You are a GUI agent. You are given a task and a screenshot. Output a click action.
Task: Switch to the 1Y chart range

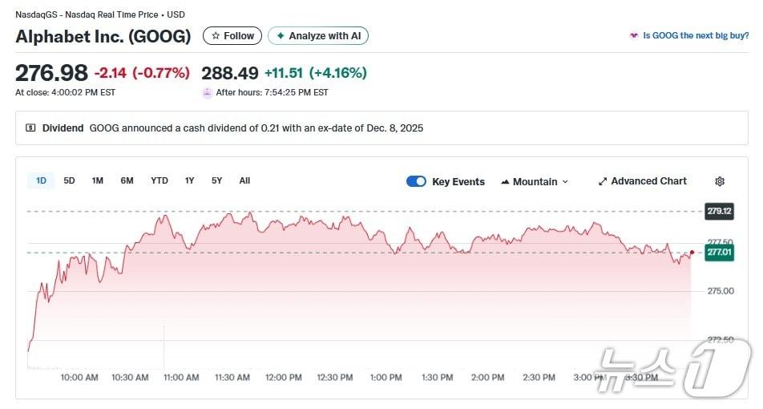189,180
